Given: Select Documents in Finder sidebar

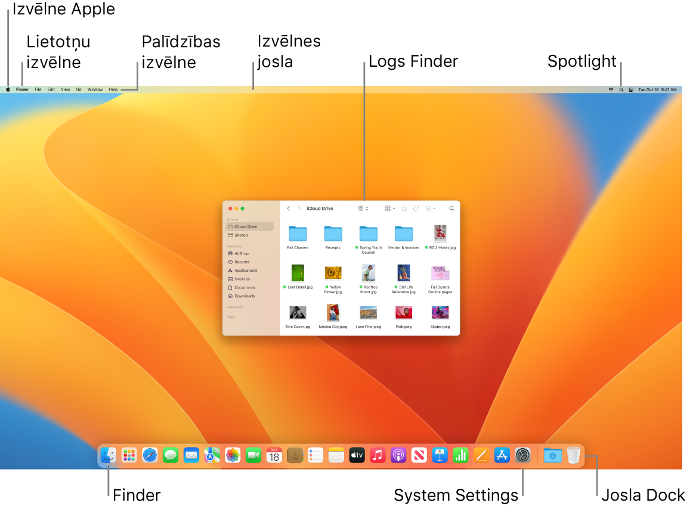Looking at the screenshot, I should pyautogui.click(x=249, y=288).
